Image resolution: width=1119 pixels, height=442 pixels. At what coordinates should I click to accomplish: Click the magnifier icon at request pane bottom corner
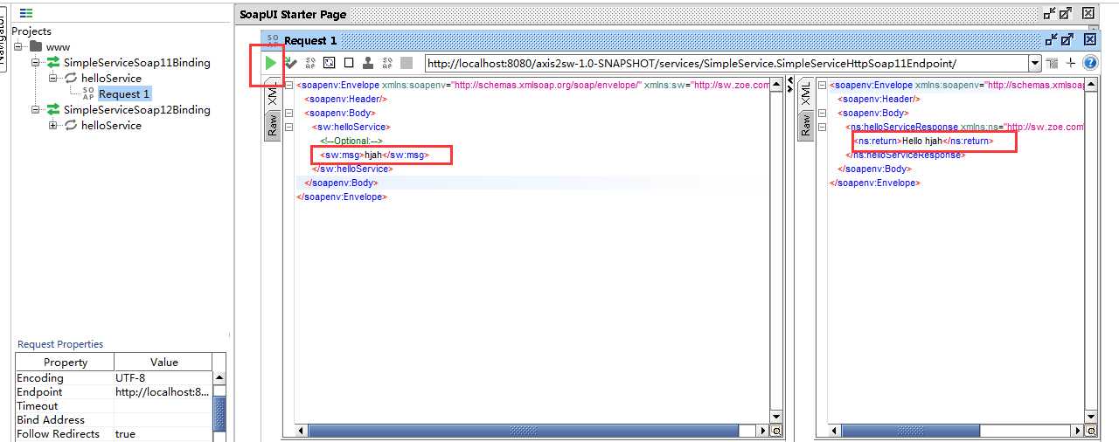tap(776, 432)
